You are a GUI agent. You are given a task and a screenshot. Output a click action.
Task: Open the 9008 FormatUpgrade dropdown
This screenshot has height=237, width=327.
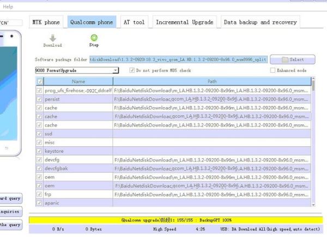point(116,71)
